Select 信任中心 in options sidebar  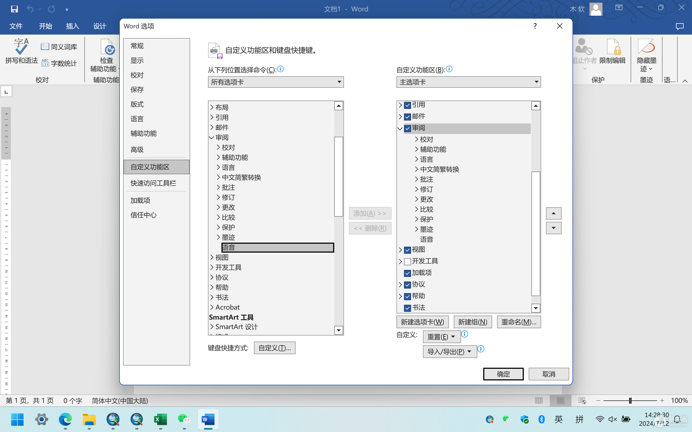[x=156, y=215]
